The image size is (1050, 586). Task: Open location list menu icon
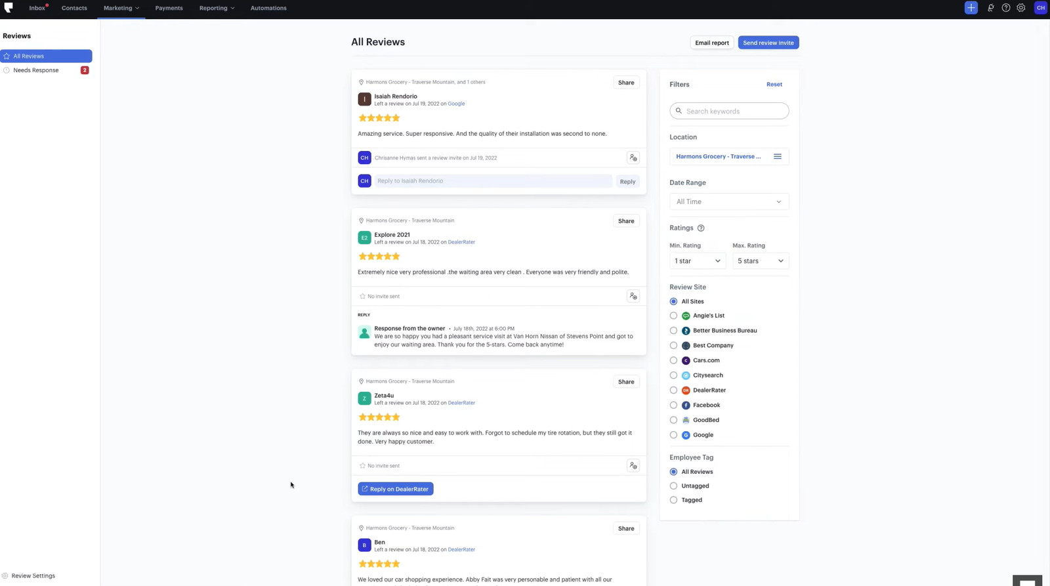(x=777, y=157)
